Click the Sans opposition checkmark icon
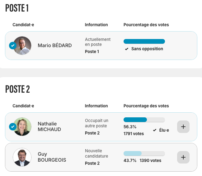 click(x=127, y=49)
